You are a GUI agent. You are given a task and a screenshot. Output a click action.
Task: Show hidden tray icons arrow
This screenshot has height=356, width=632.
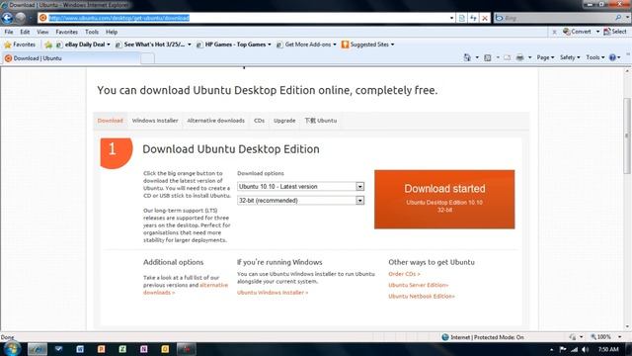click(x=551, y=349)
